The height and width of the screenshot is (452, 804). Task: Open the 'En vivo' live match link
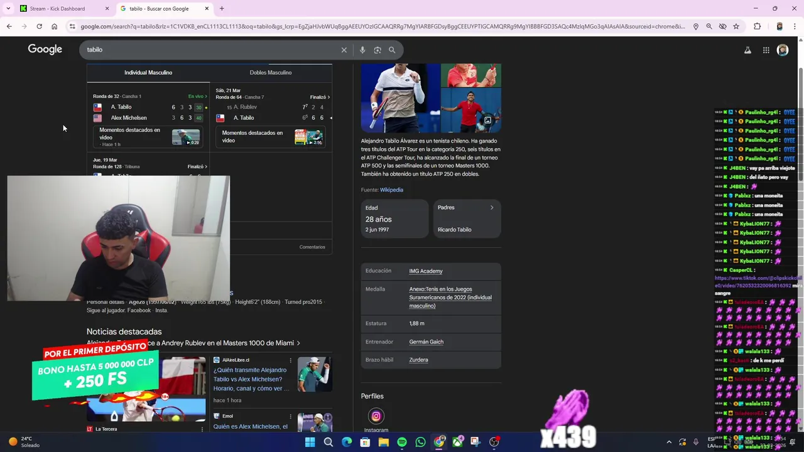tap(198, 96)
